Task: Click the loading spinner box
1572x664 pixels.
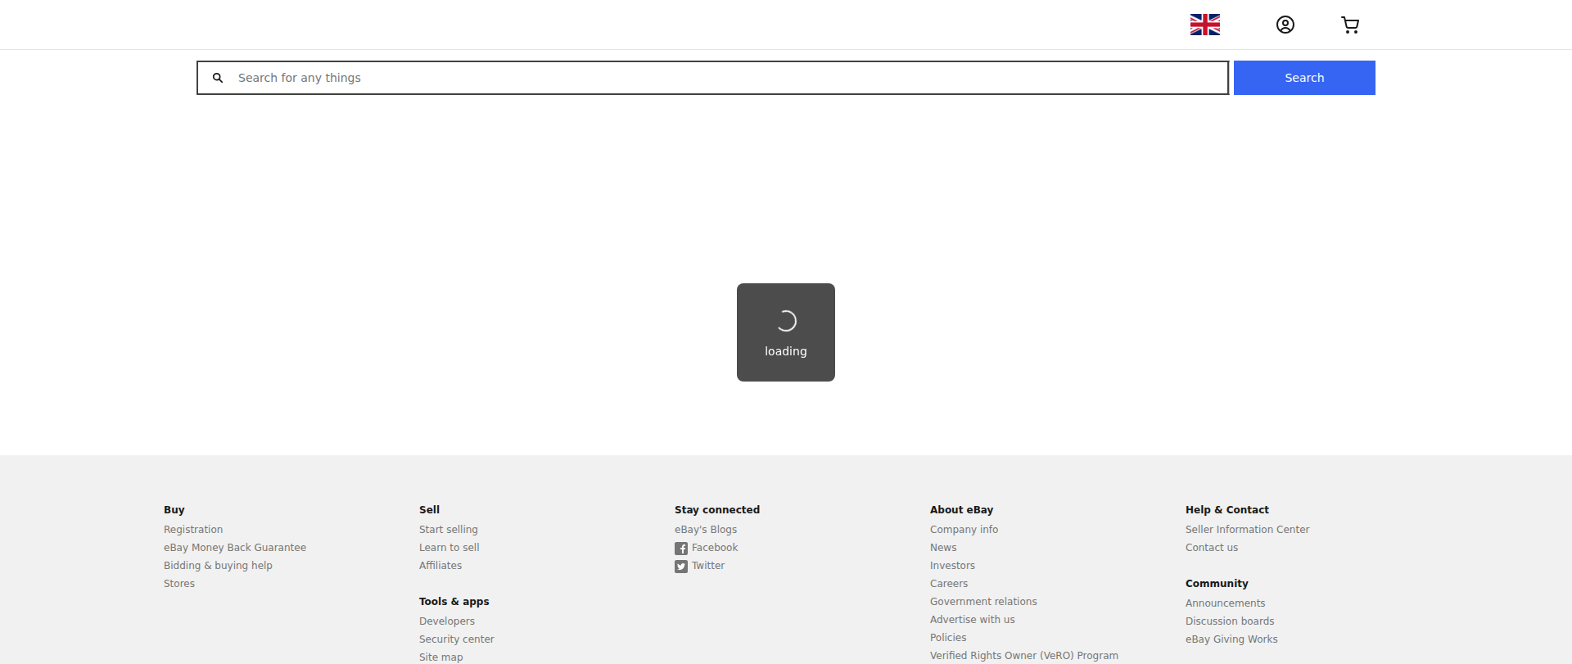Action: point(786,332)
